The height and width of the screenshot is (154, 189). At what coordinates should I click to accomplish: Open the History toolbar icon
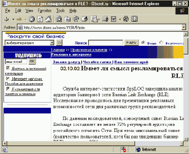coord(84,19)
